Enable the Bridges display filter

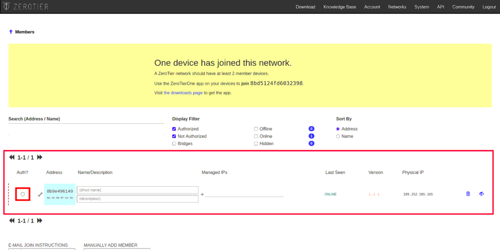pyautogui.click(x=174, y=144)
